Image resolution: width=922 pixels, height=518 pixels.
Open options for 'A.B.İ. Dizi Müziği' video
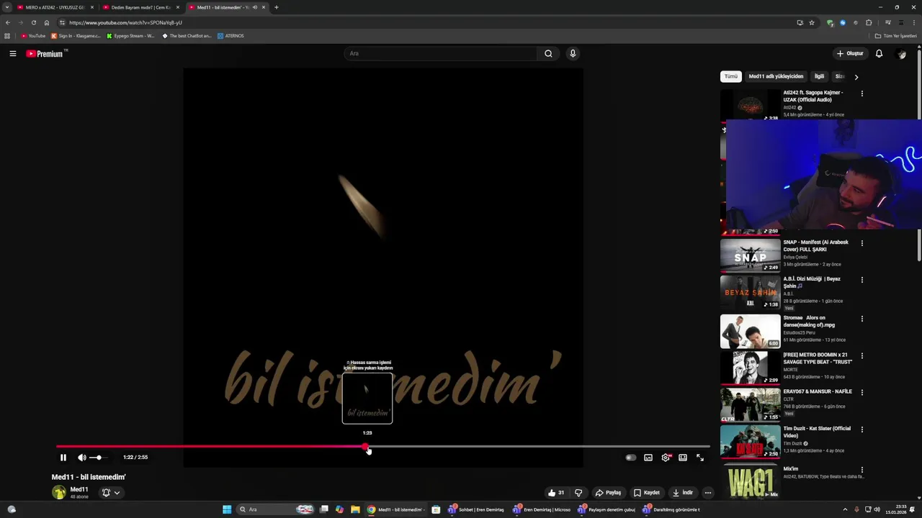pyautogui.click(x=861, y=280)
